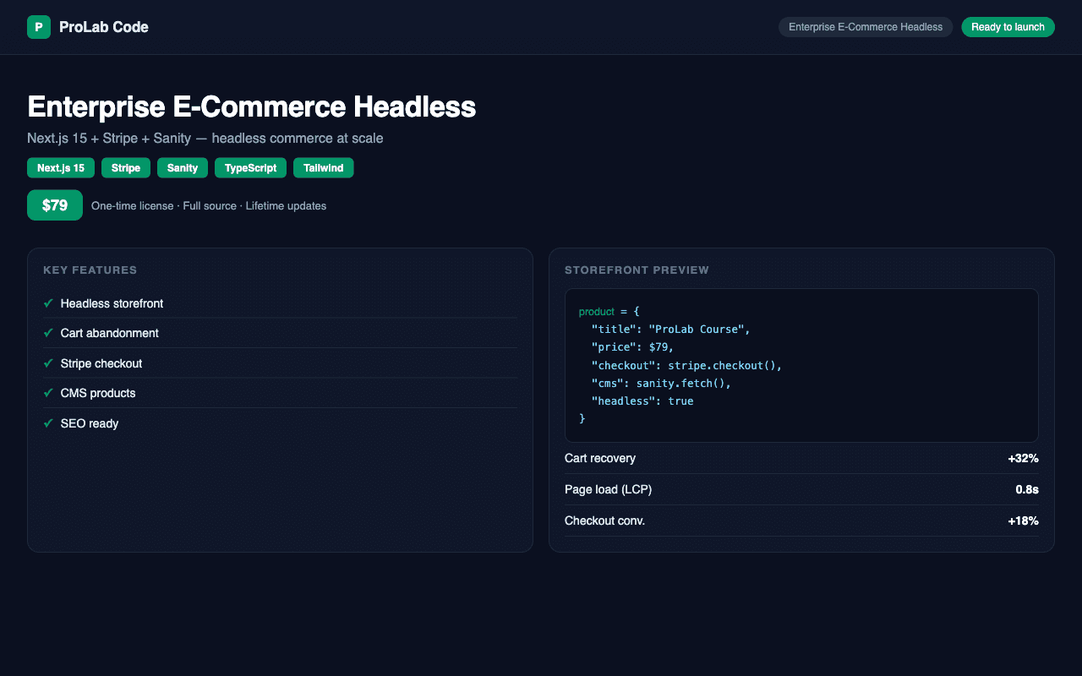This screenshot has width=1082, height=676.
Task: Click the 0.8s page load value
Action: click(x=1027, y=489)
